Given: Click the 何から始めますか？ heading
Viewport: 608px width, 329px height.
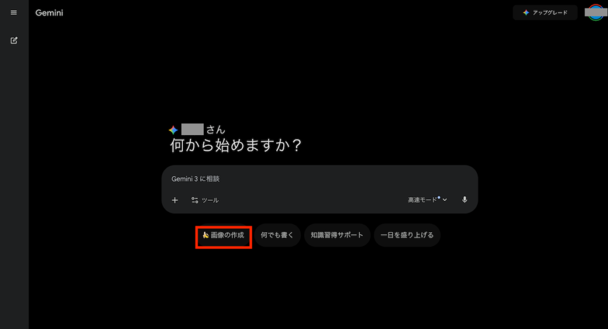Looking at the screenshot, I should click(x=236, y=145).
